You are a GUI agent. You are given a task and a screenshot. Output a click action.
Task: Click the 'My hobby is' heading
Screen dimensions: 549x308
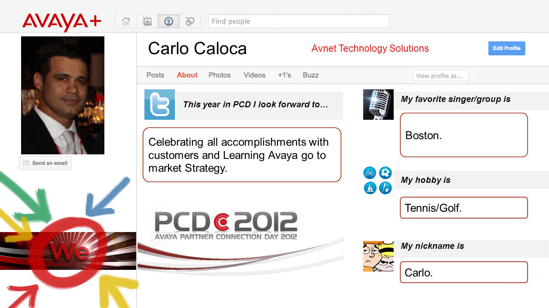(x=426, y=180)
